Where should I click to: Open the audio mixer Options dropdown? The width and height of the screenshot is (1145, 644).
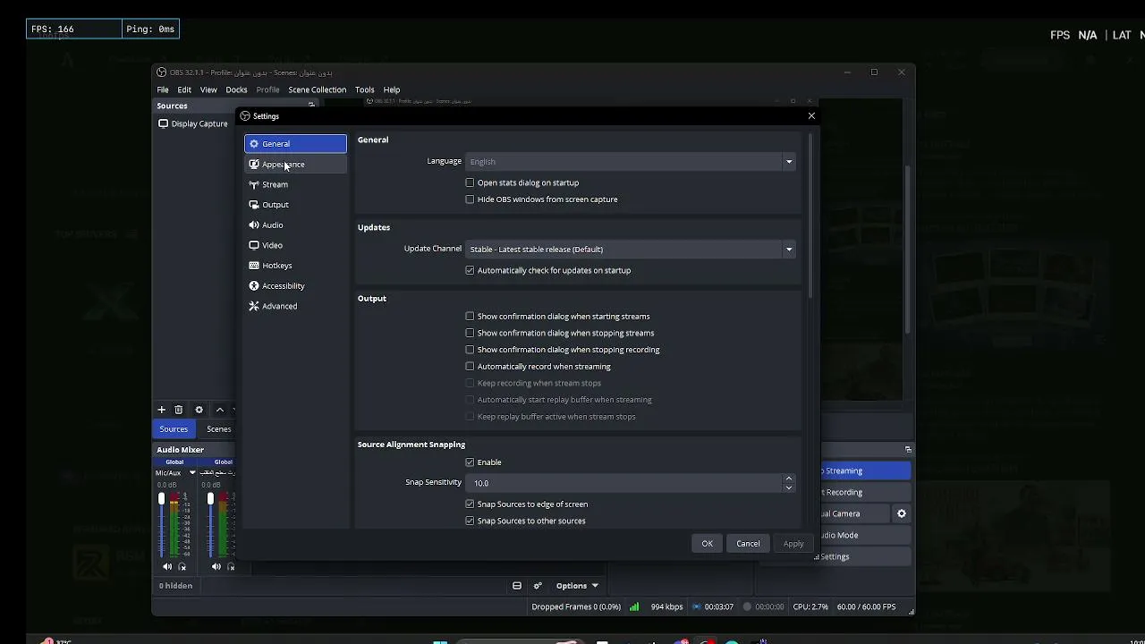point(577,586)
